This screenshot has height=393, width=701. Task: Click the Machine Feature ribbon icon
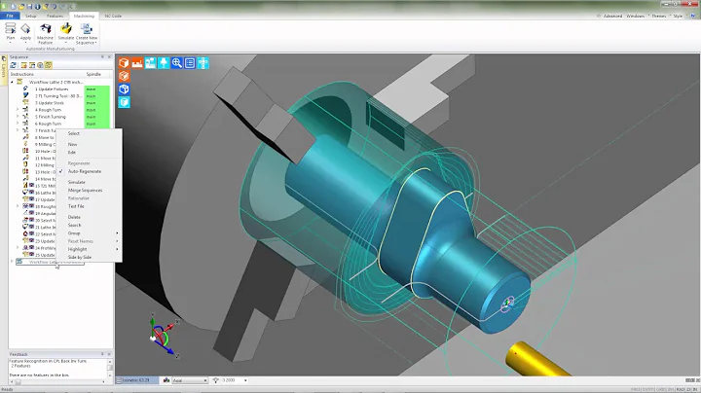coord(45,29)
